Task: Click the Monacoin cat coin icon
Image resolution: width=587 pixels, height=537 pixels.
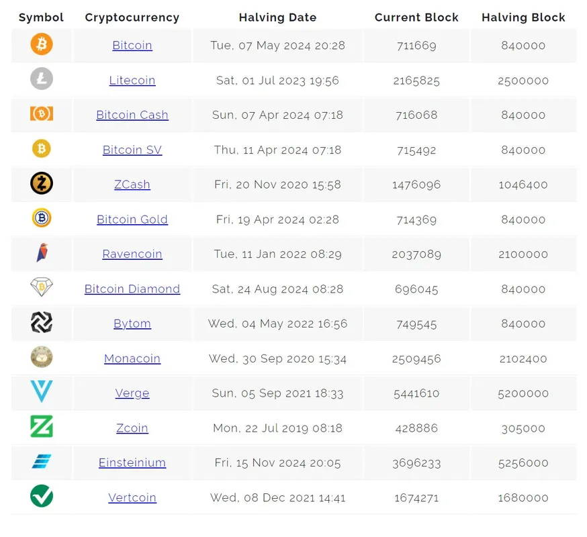Action: click(x=42, y=356)
